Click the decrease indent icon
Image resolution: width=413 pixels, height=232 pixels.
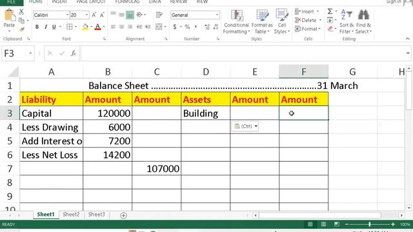pyautogui.click(x=139, y=27)
